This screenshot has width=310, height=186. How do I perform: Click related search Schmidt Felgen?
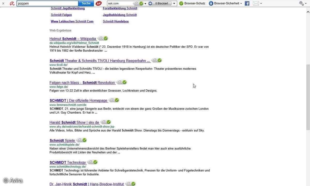point(61,15)
